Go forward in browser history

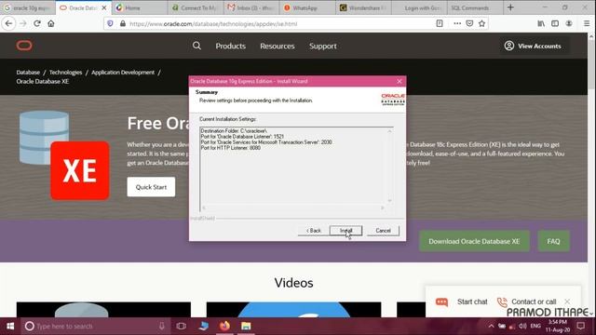coord(23,23)
